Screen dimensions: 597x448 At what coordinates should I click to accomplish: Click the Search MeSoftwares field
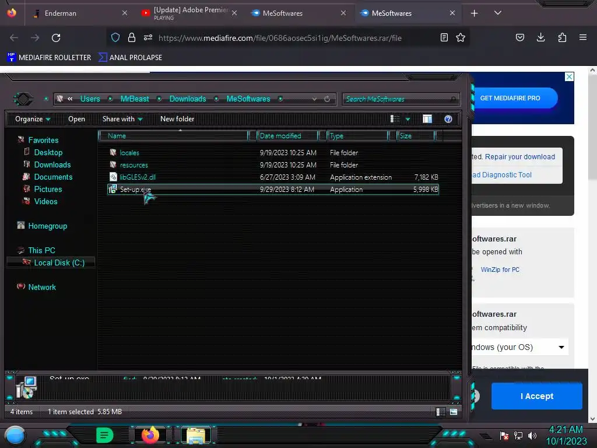401,99
